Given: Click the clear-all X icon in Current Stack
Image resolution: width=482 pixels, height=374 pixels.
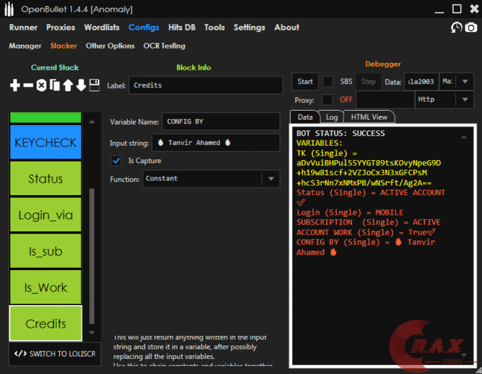Looking at the screenshot, I should tap(42, 85).
